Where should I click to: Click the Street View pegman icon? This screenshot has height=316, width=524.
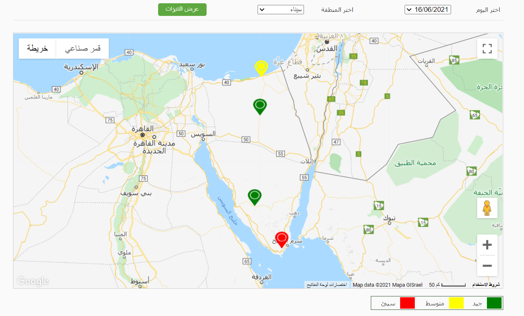(x=487, y=208)
